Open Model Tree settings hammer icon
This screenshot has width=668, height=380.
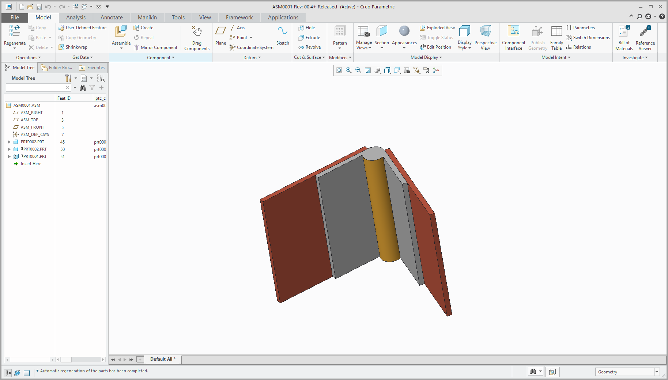[x=68, y=78]
